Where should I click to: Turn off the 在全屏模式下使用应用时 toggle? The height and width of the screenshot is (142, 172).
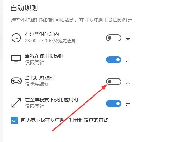[114, 103]
